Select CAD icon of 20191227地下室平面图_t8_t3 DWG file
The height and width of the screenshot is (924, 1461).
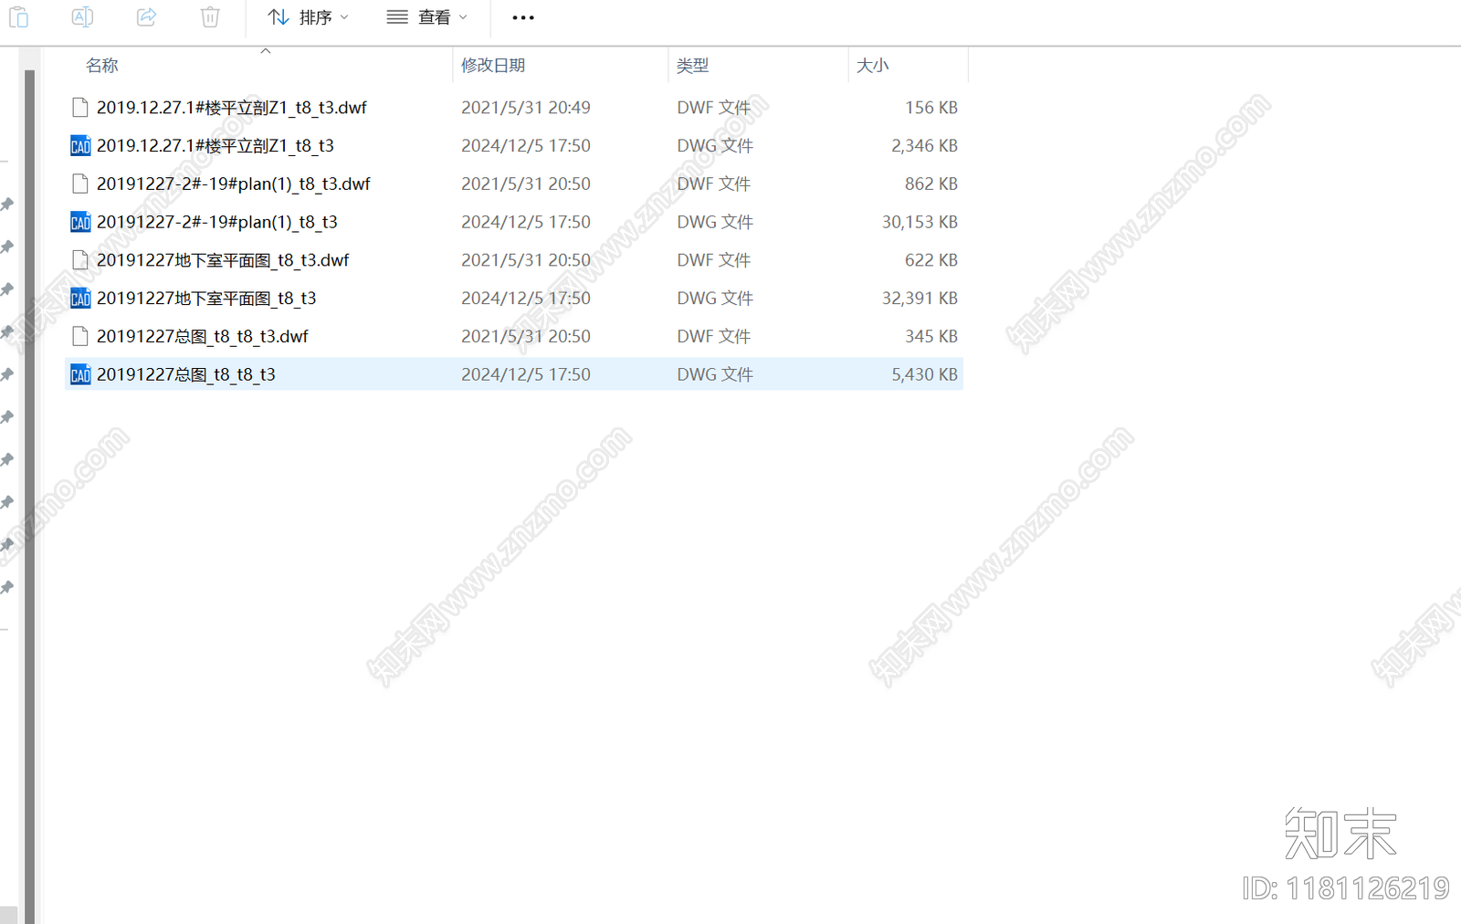tap(80, 299)
